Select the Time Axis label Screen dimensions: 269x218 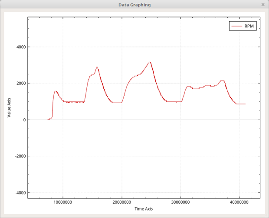[x=144, y=209]
